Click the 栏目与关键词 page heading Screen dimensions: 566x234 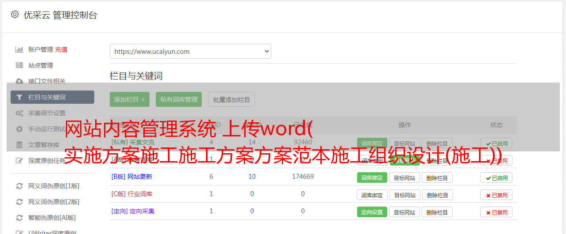click(136, 76)
